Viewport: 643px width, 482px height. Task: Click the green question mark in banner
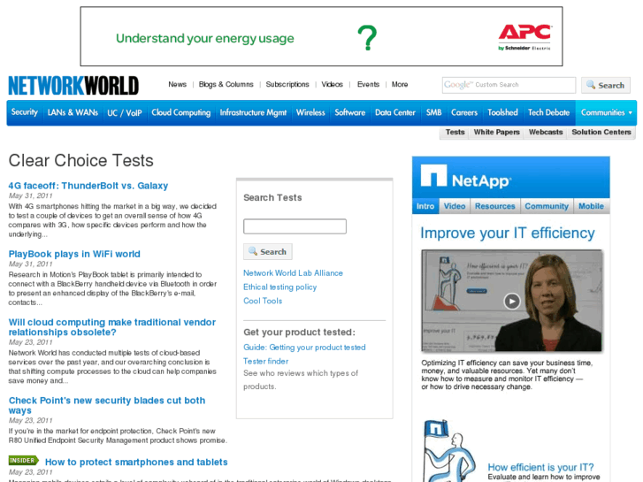pos(367,38)
